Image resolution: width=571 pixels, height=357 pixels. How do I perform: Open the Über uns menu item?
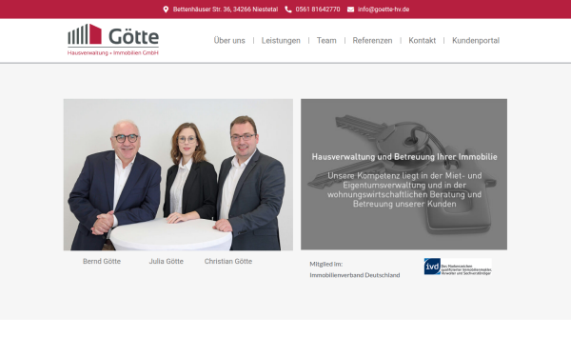point(229,40)
